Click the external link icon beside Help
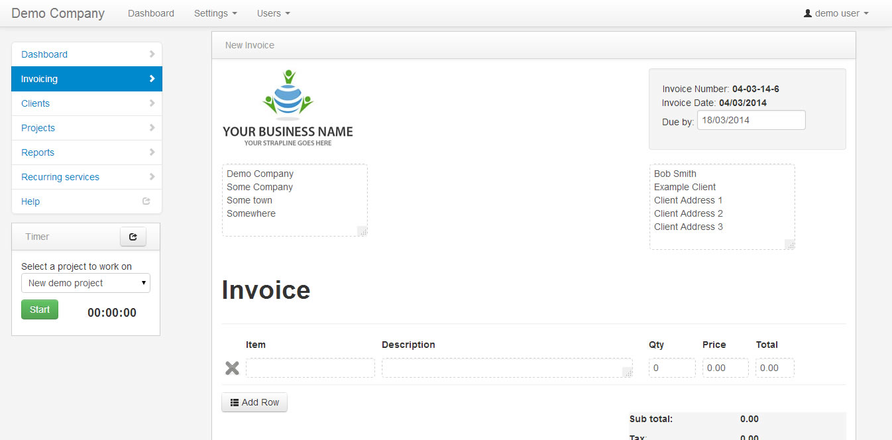The width and height of the screenshot is (892, 440). click(x=146, y=201)
